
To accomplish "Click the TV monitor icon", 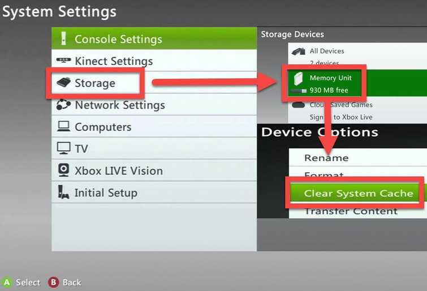I will pyautogui.click(x=63, y=148).
